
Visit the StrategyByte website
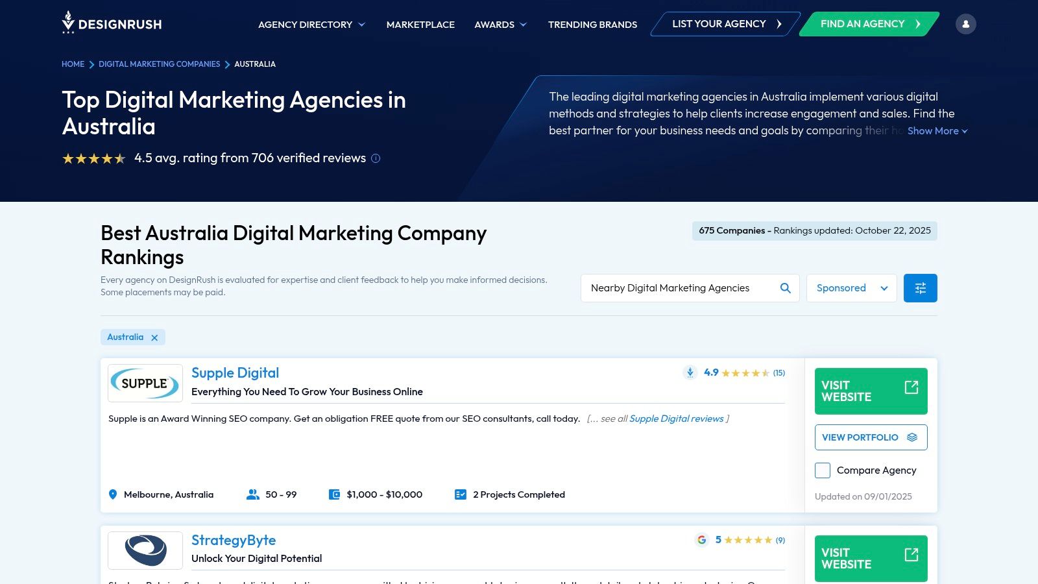(x=871, y=559)
